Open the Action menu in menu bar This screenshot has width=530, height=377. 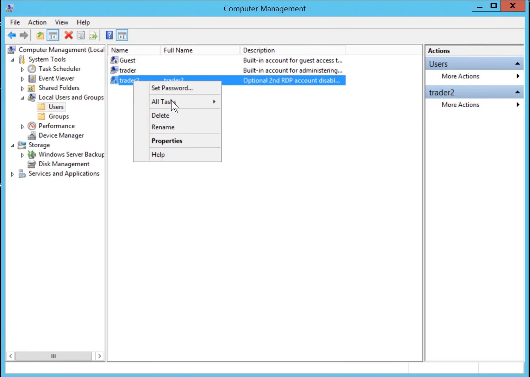tap(37, 22)
